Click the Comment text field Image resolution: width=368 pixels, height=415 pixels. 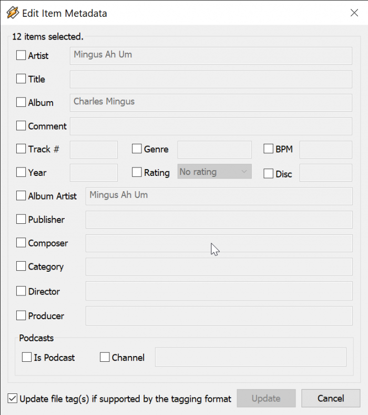pyautogui.click(x=211, y=126)
